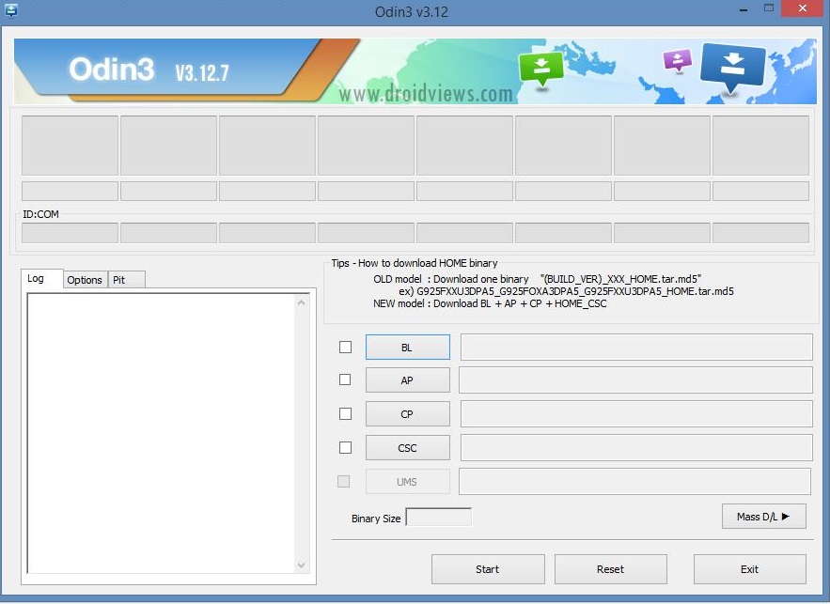The image size is (830, 604).
Task: Switch to the Log tab
Action: (41, 279)
